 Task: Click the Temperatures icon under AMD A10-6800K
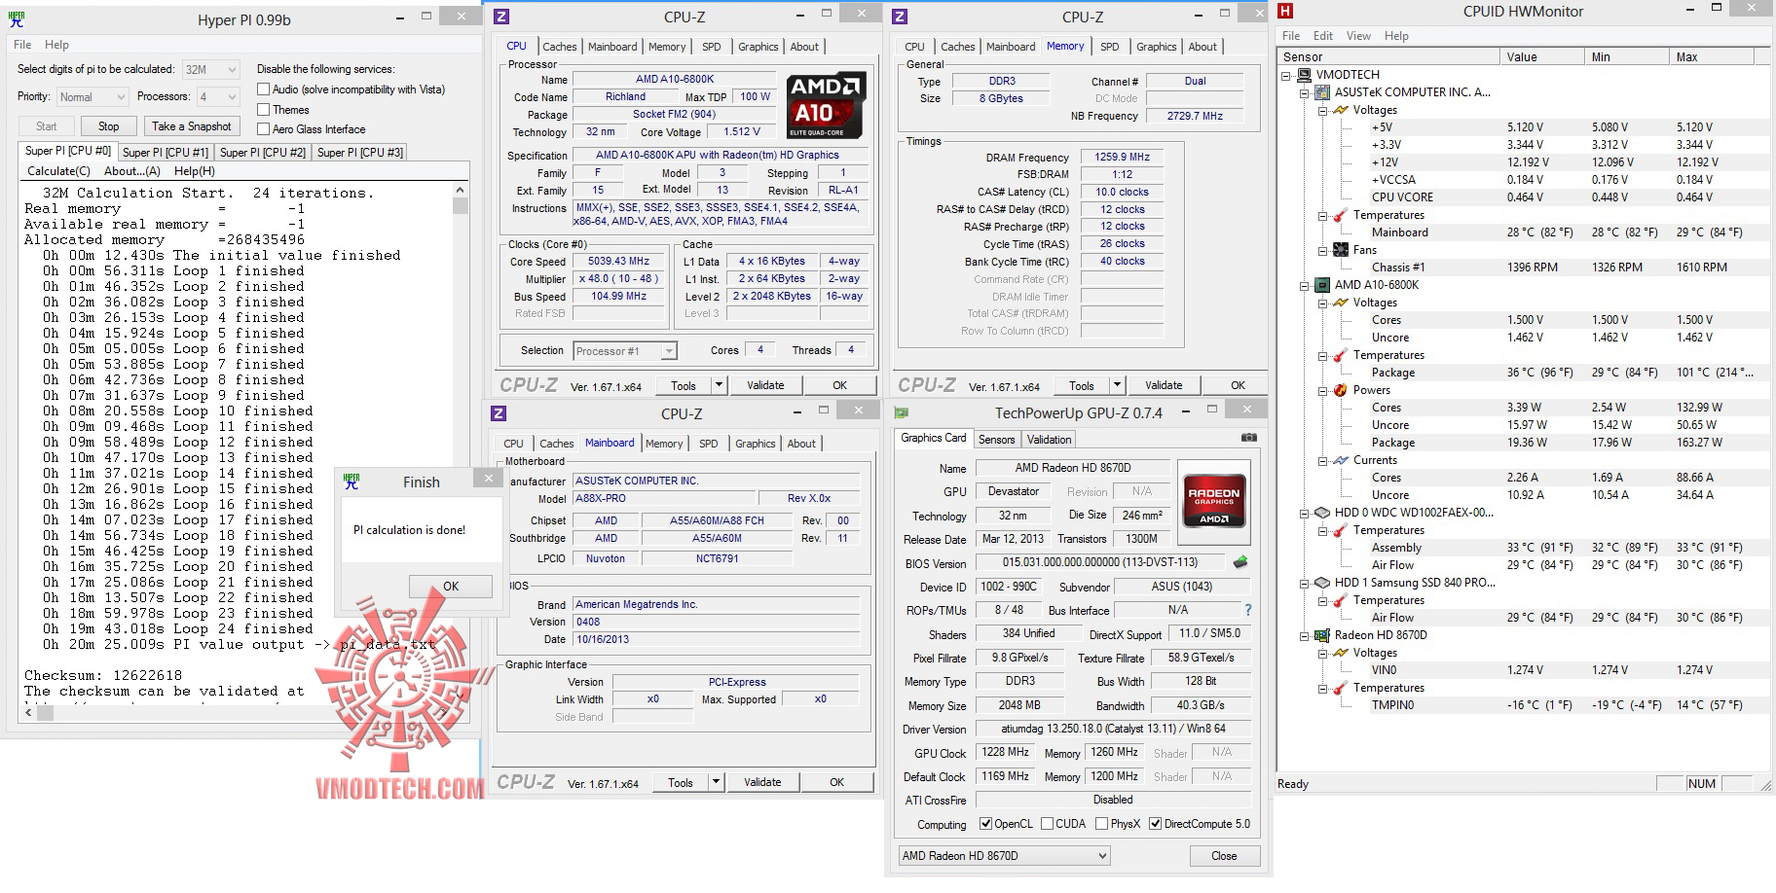[x=1341, y=355]
